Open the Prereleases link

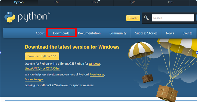point(97,75)
